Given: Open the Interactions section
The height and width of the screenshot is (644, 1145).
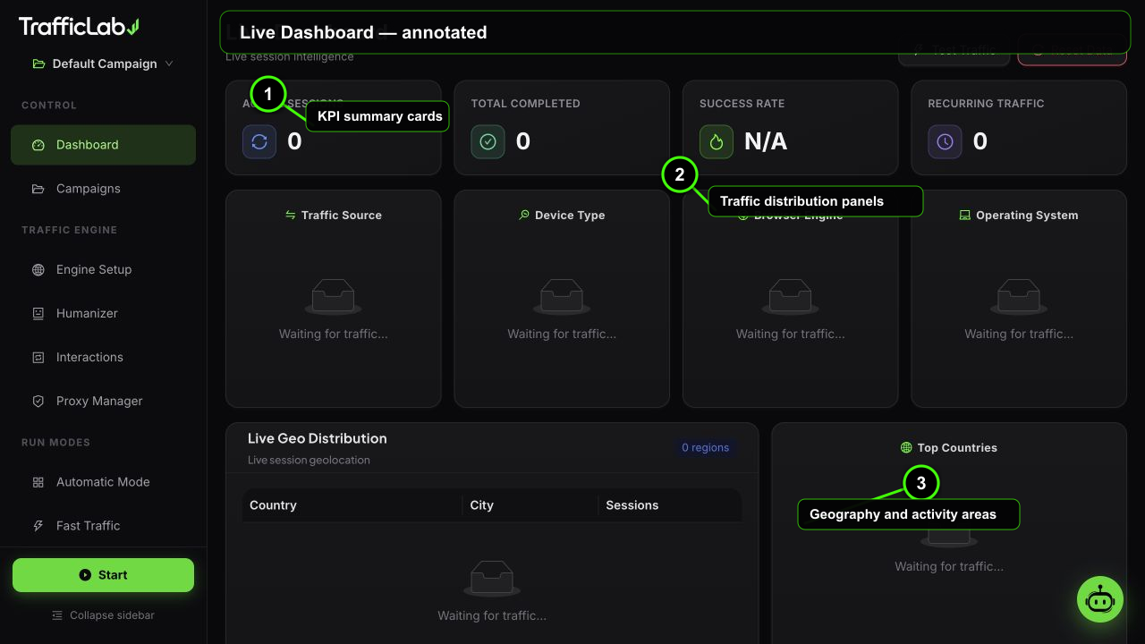Looking at the screenshot, I should point(103,357).
